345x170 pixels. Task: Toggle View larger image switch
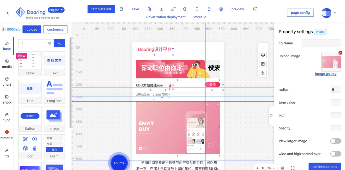pos(335,141)
